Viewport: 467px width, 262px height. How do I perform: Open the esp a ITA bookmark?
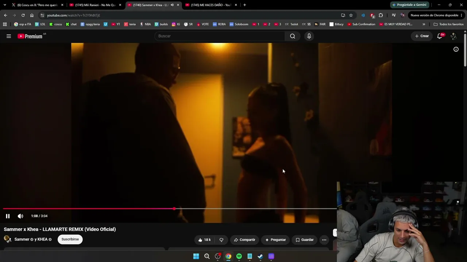[x=23, y=24]
